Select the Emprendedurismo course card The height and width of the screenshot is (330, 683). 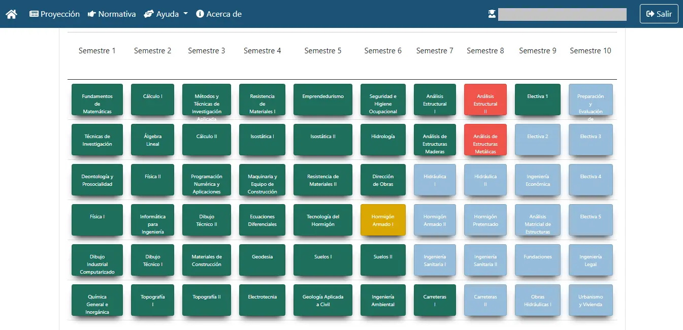[x=323, y=100]
